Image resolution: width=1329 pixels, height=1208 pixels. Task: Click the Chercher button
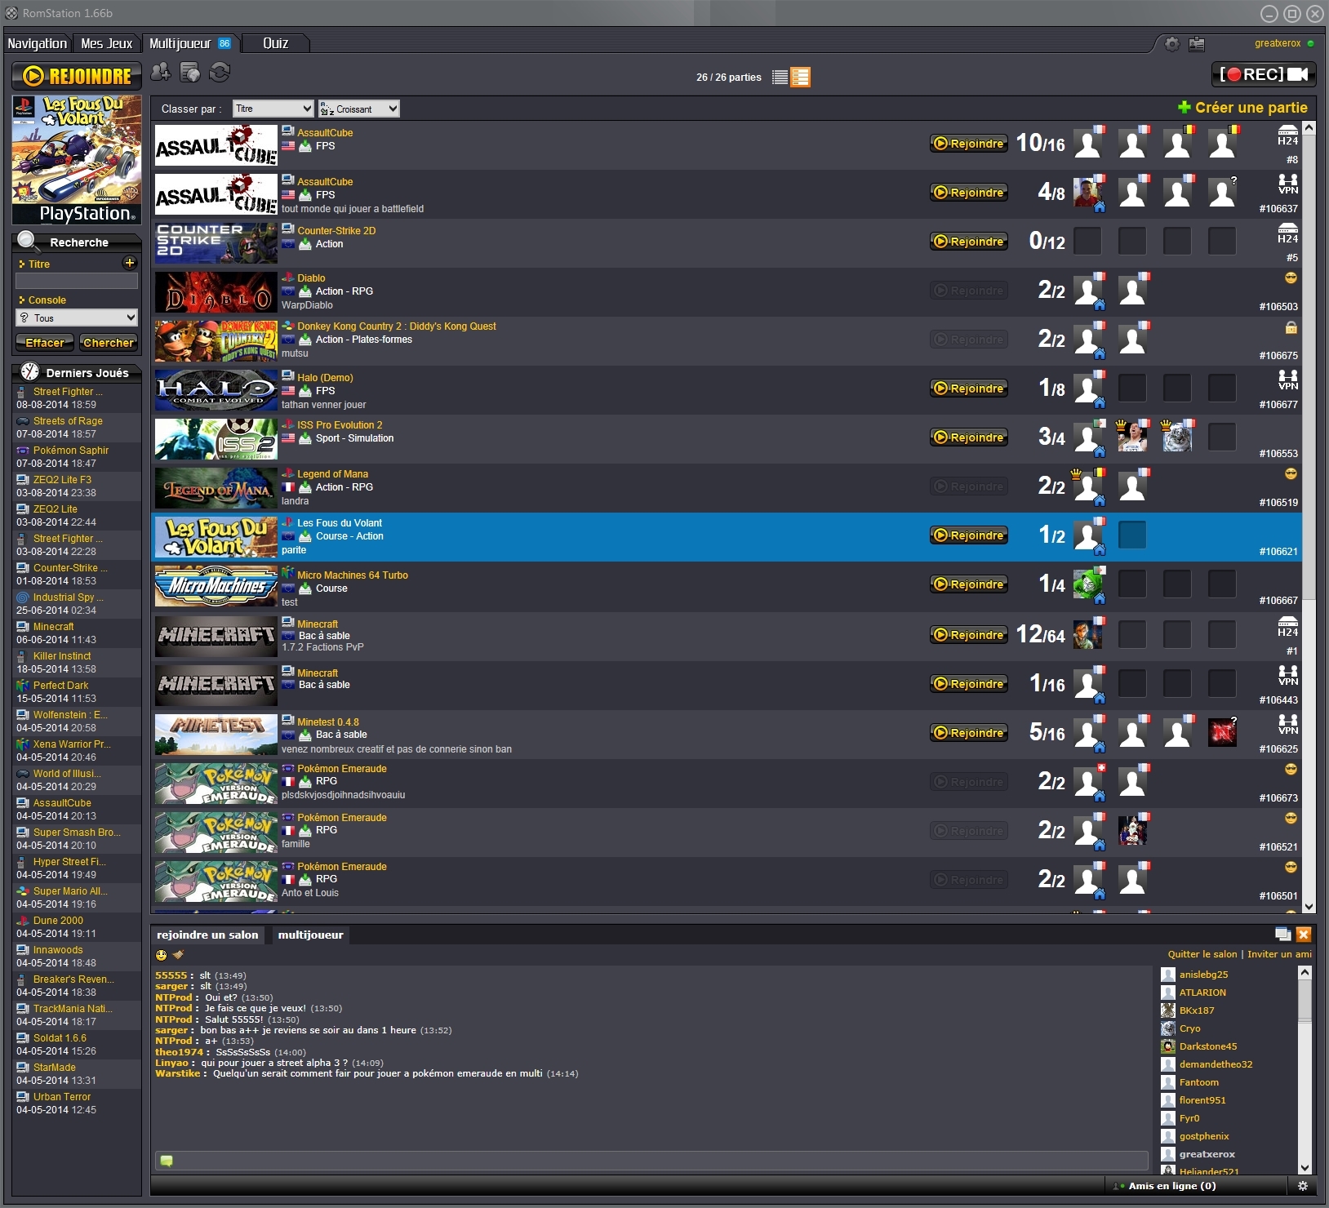click(x=109, y=343)
